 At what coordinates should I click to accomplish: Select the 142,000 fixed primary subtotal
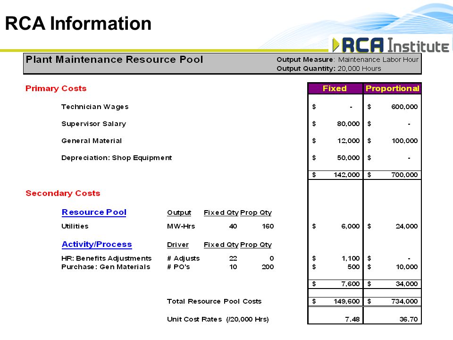347,175
